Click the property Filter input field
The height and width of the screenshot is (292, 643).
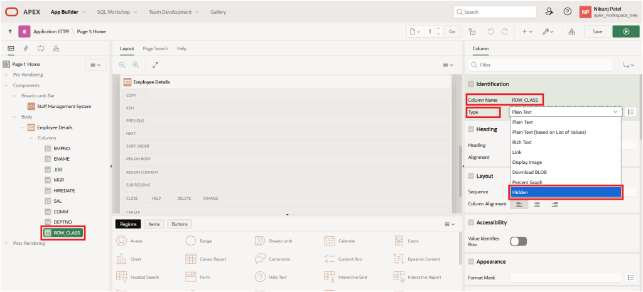(543, 65)
